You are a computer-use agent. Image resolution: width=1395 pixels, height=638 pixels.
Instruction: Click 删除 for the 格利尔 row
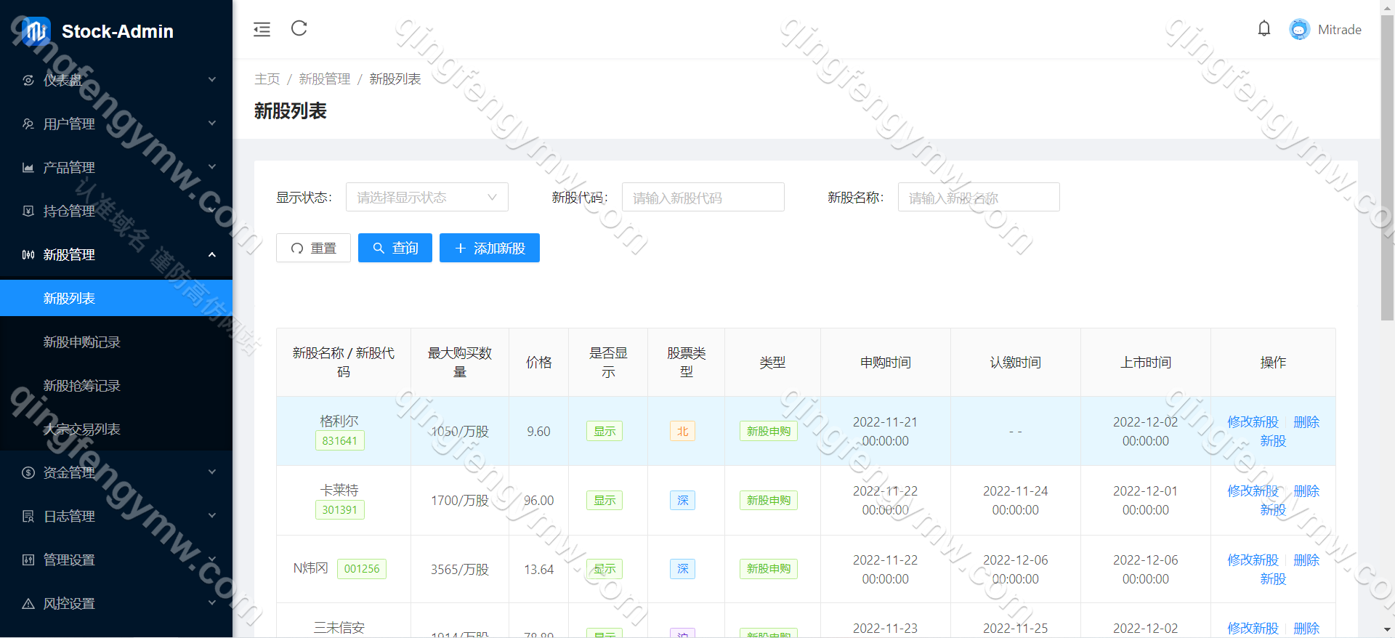1306,421
